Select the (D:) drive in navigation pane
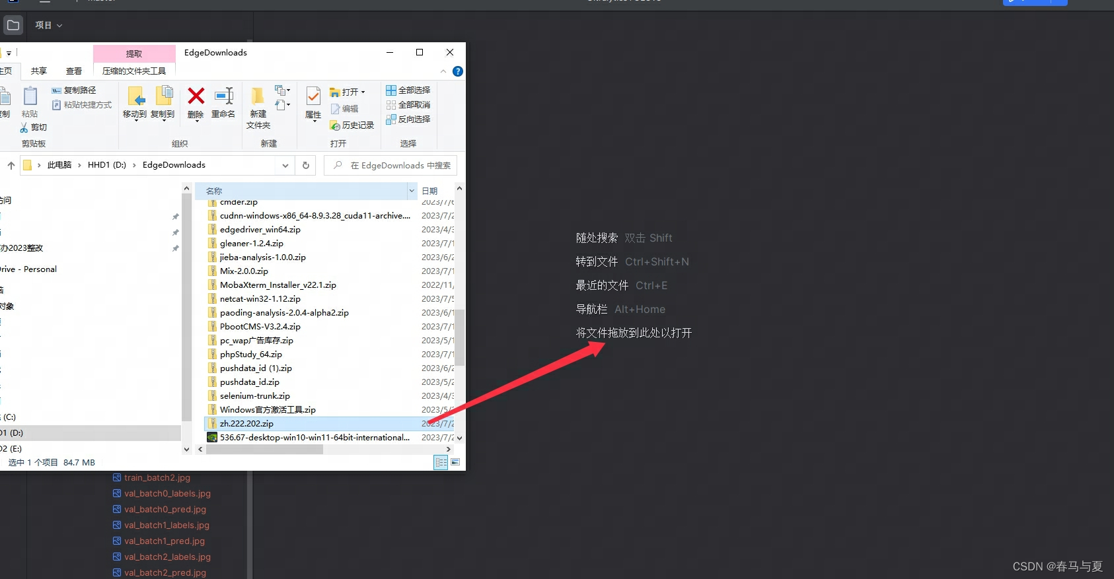Image resolution: width=1114 pixels, height=579 pixels. pyautogui.click(x=89, y=433)
